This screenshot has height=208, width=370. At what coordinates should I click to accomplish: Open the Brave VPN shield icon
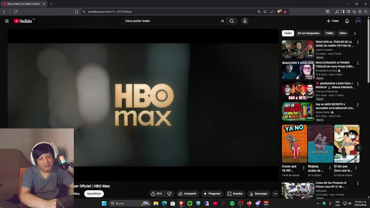360,12
